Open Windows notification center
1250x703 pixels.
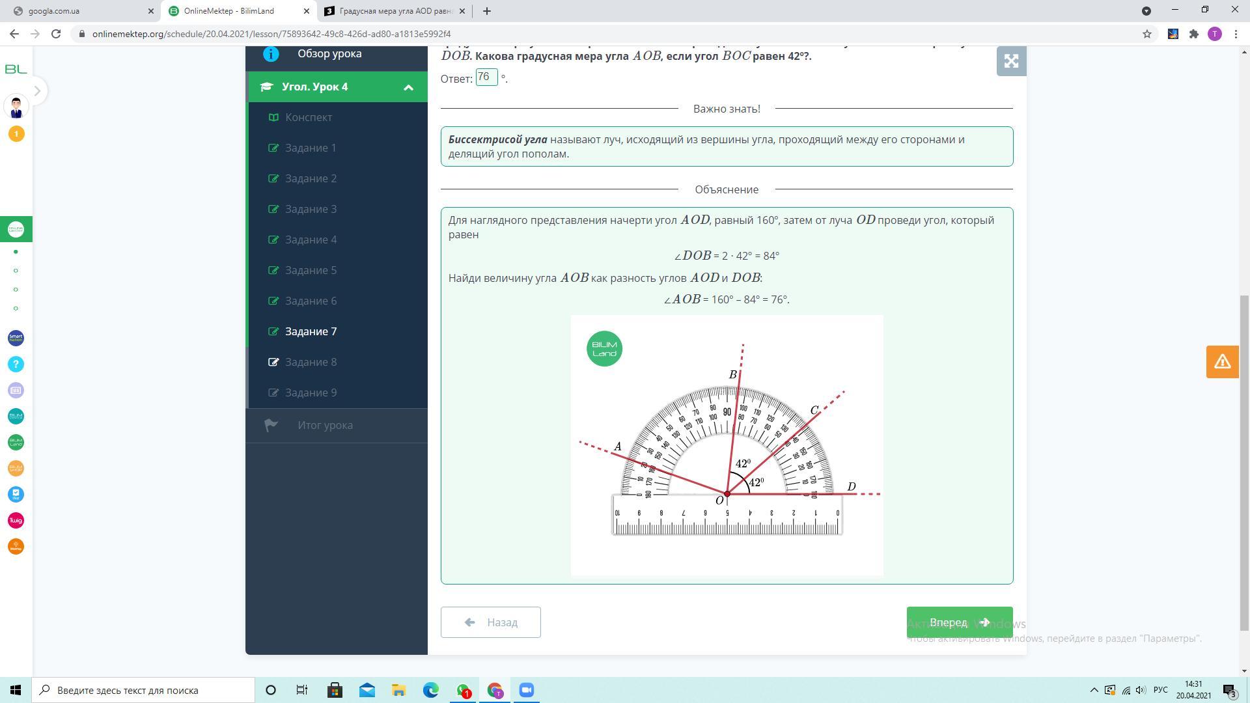[x=1230, y=690]
